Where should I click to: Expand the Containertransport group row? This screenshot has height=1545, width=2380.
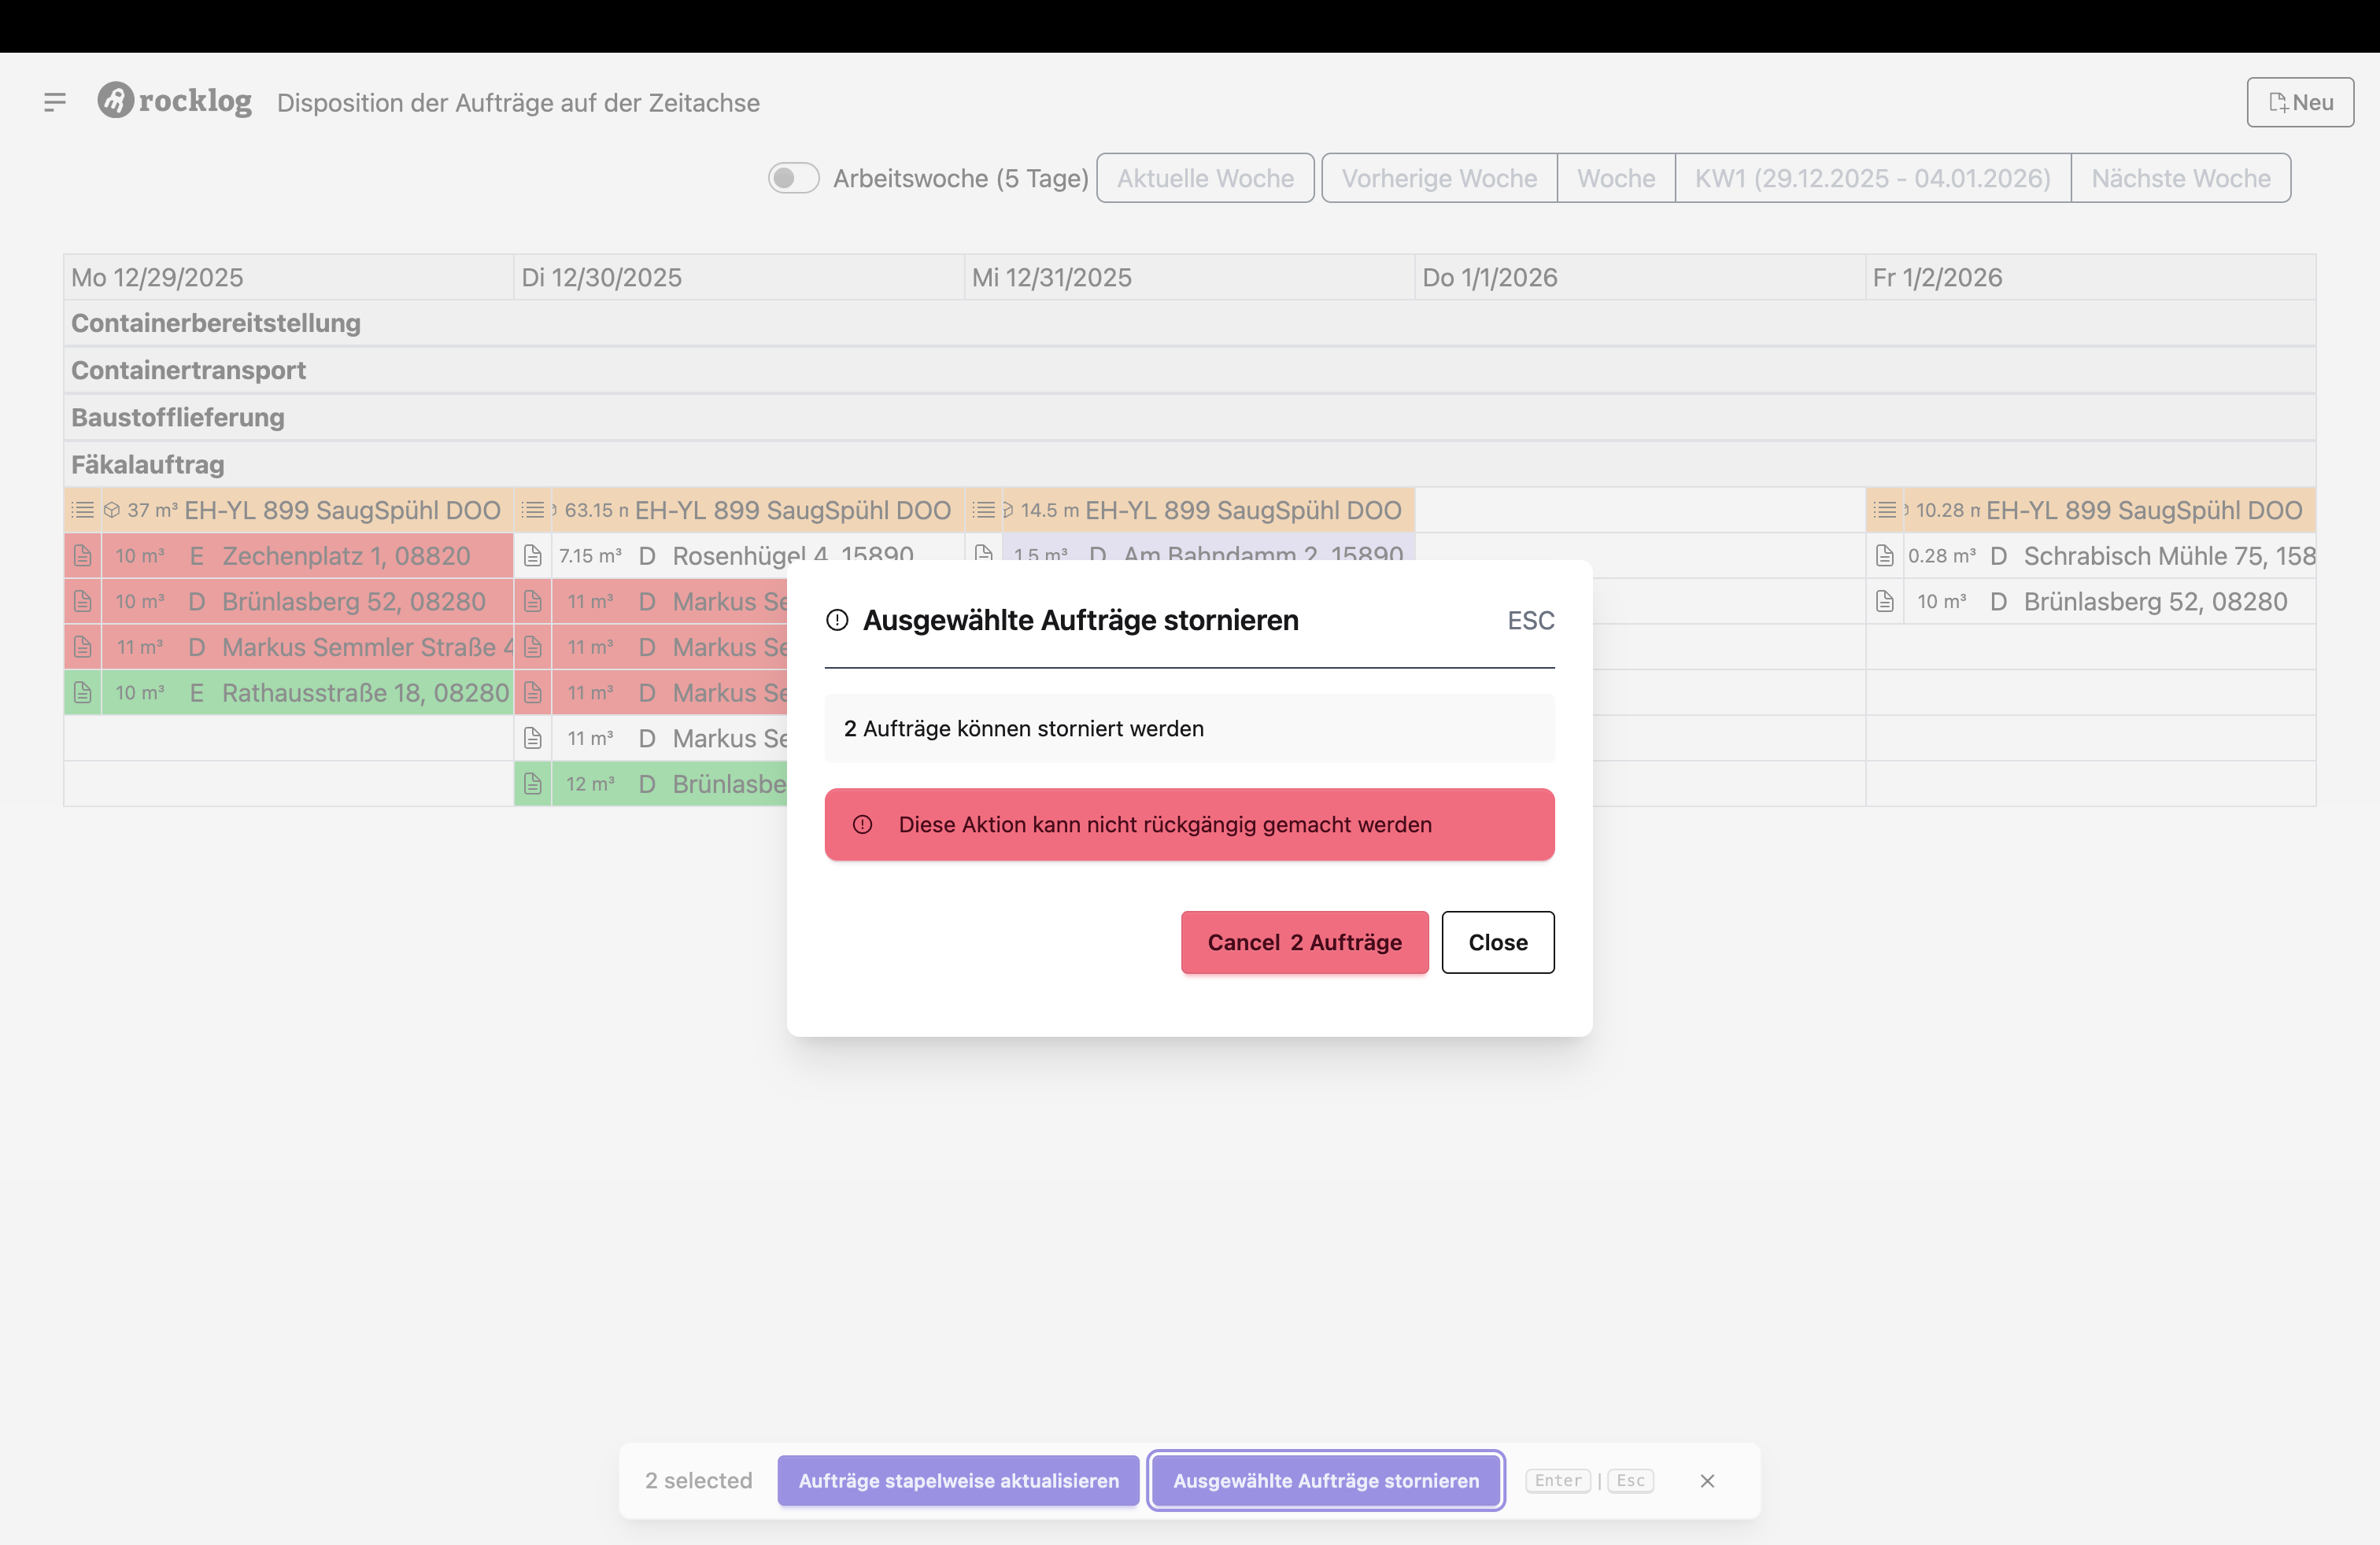point(188,370)
